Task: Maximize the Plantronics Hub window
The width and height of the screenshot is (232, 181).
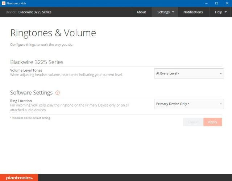Action: coord(217,3)
